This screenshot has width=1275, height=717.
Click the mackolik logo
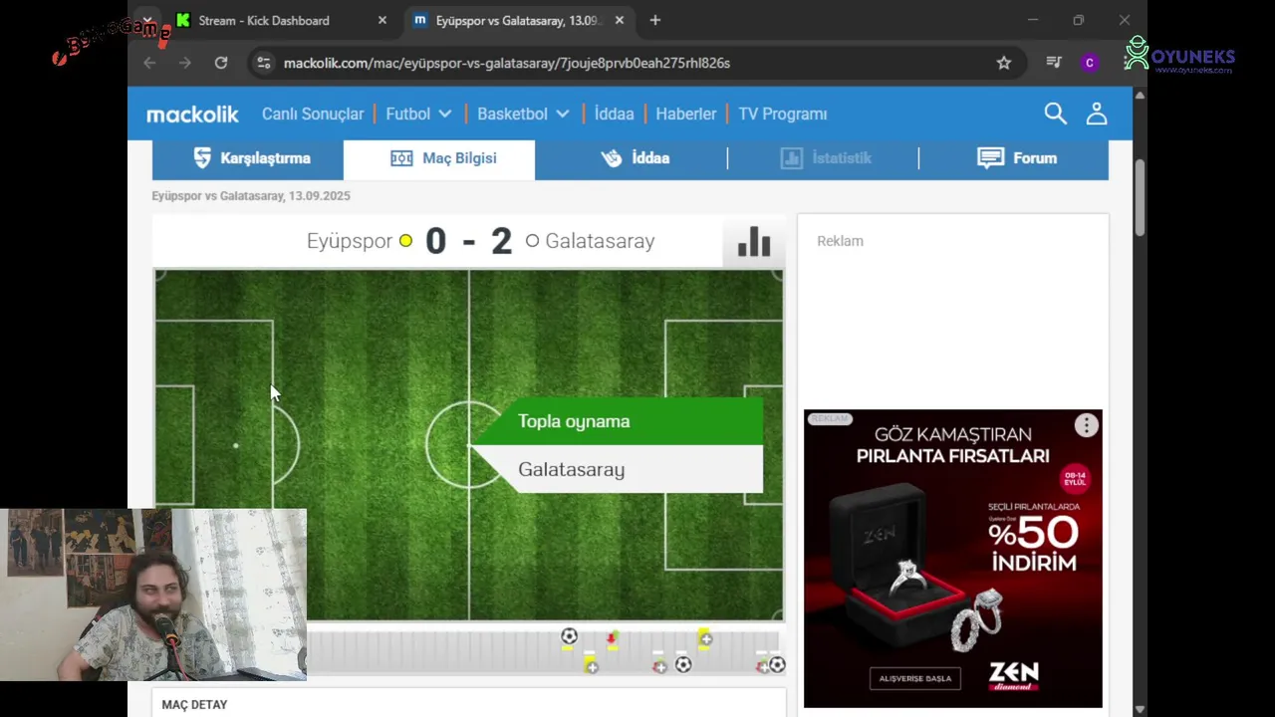click(x=192, y=115)
